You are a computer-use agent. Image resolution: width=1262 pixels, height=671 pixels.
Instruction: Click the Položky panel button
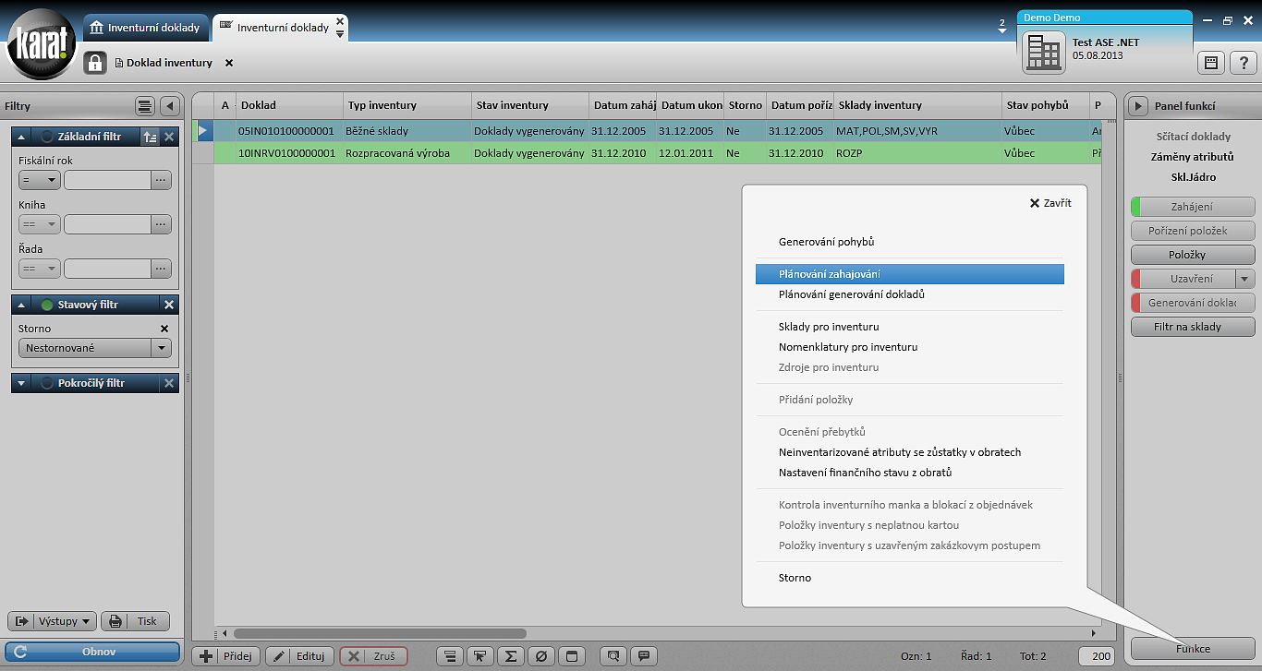click(1193, 255)
